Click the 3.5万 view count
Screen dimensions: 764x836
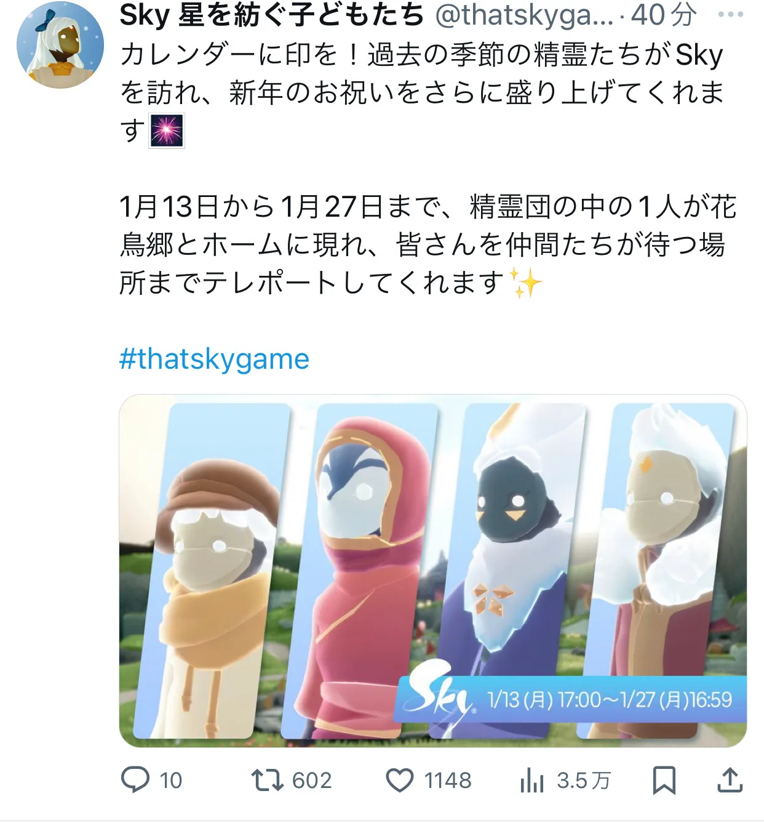tap(584, 781)
